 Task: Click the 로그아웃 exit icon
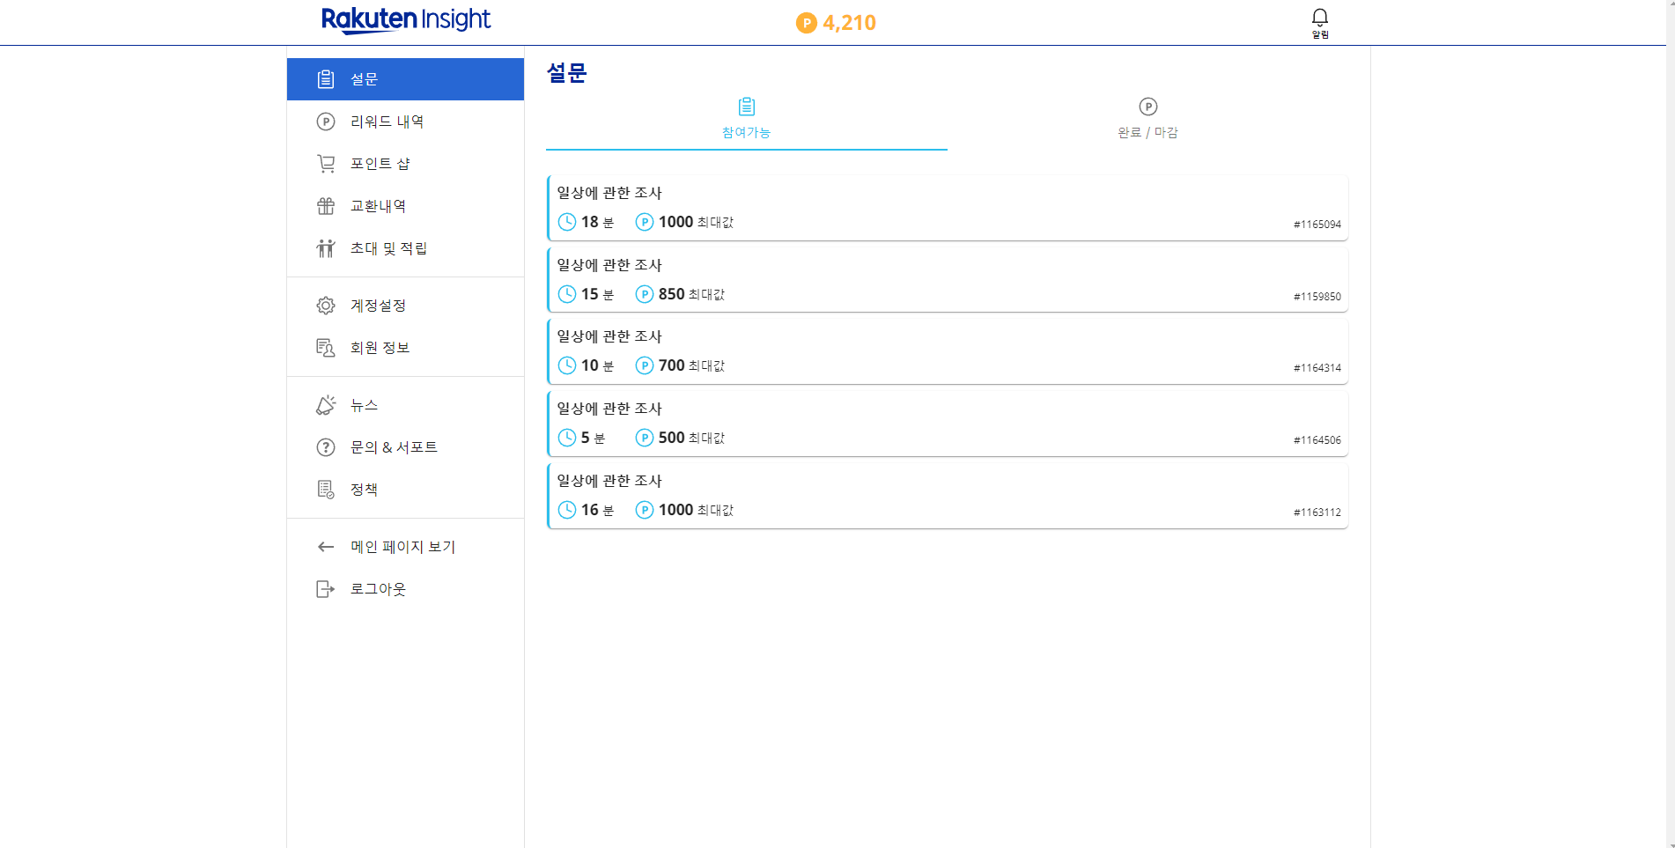coord(326,589)
